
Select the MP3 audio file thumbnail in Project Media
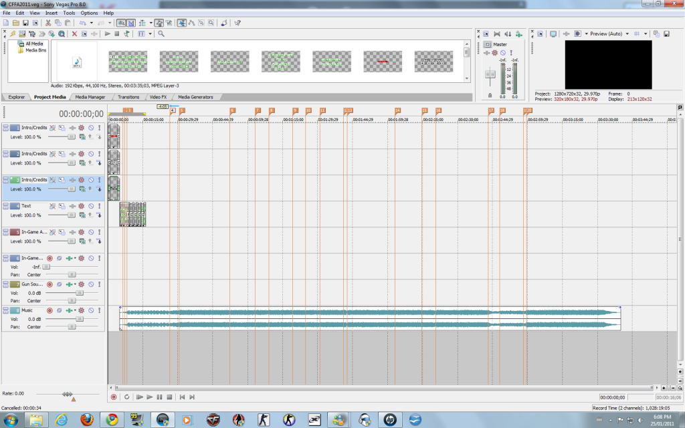tap(76, 62)
